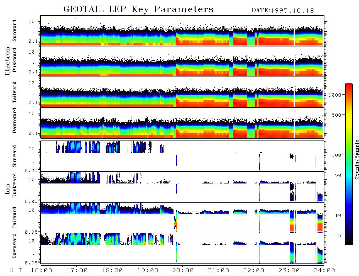Select the '21:00' time tick label

pyautogui.click(x=219, y=271)
